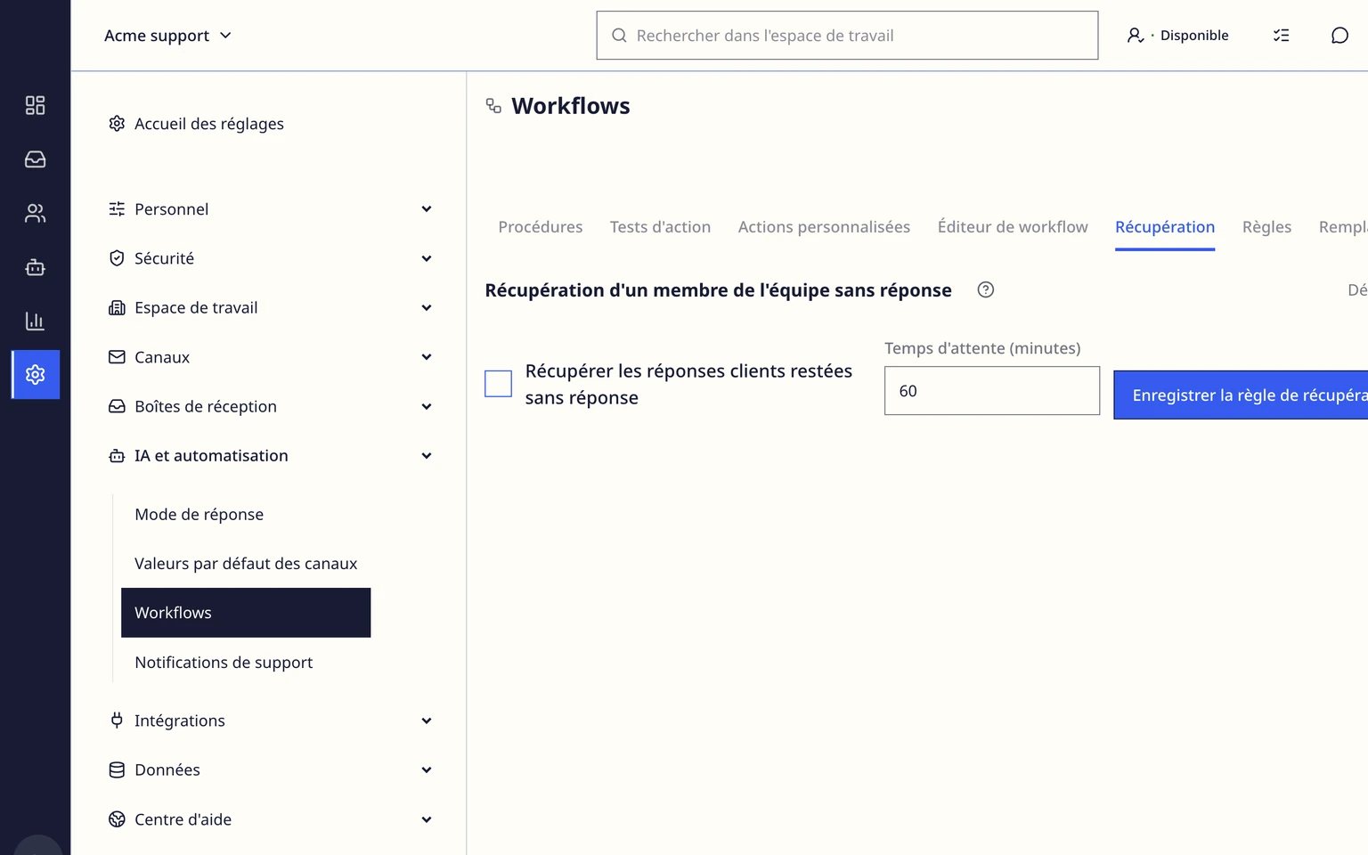Open the Acme support workspace dropdown
Image resolution: width=1368 pixels, height=855 pixels.
pos(167,36)
